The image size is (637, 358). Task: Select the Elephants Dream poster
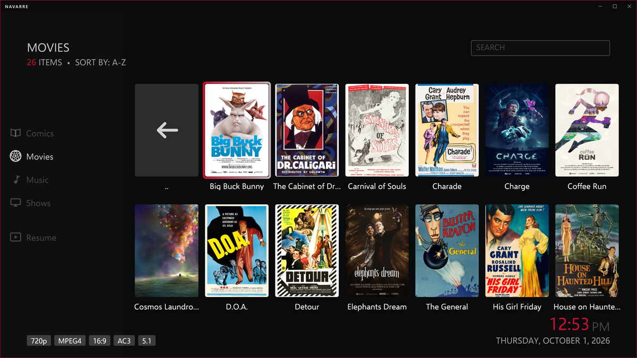tap(377, 251)
